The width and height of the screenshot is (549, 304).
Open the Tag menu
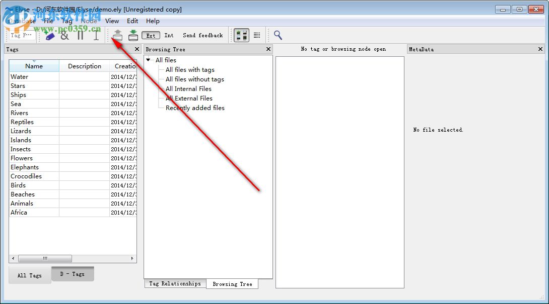click(x=67, y=21)
